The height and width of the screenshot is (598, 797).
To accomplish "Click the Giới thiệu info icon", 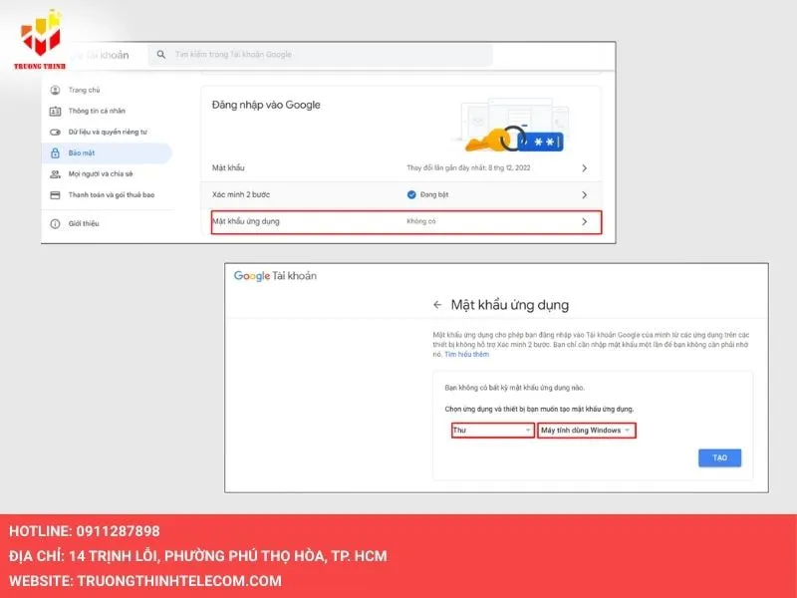I will [x=55, y=223].
